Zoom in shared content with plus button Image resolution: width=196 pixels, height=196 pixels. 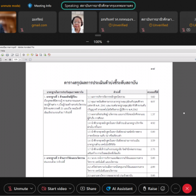pos(108,42)
